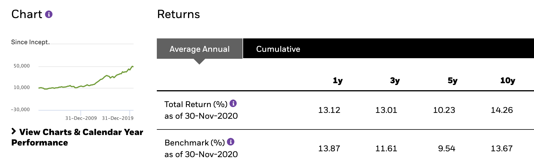Screen dimensions: 534x167
Task: Click the 1y total return value 13.12
Action: (x=329, y=110)
